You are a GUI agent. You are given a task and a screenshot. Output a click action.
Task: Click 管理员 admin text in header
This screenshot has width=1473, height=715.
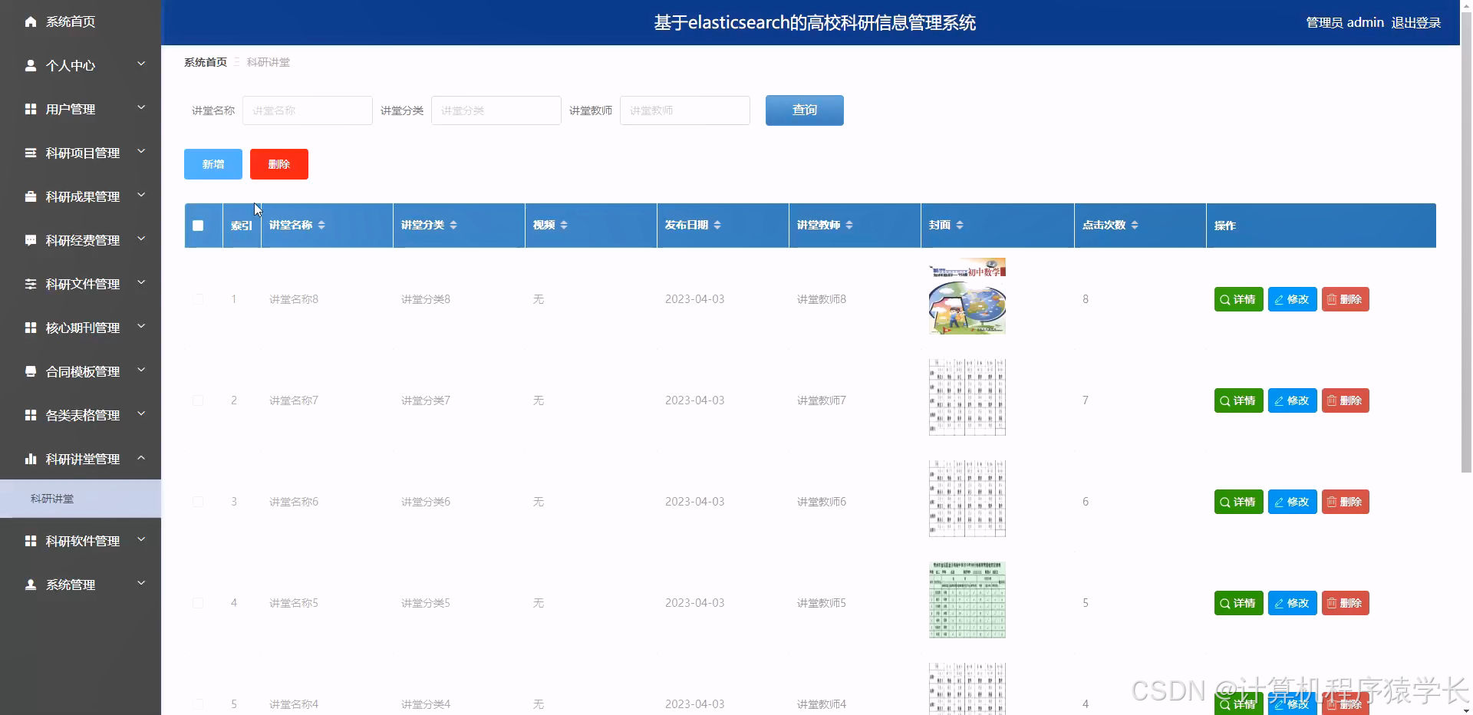pos(1345,22)
